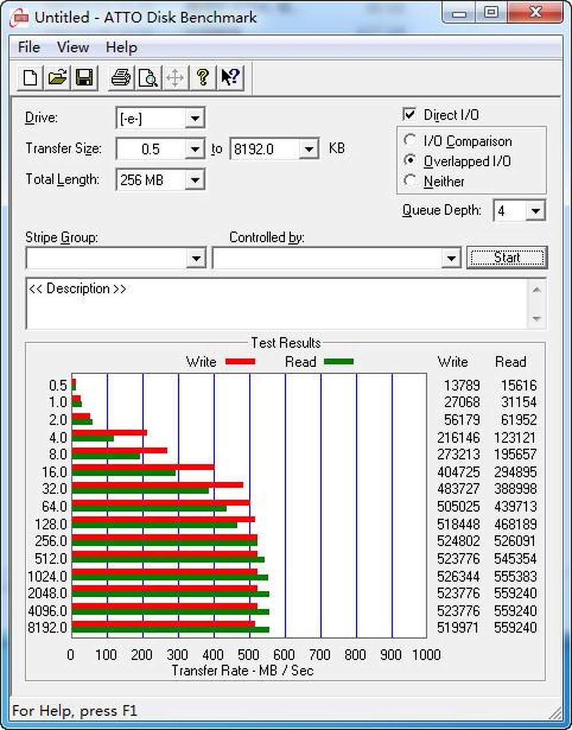
Task: Open About via yellow question mark icon
Action: coord(202,77)
